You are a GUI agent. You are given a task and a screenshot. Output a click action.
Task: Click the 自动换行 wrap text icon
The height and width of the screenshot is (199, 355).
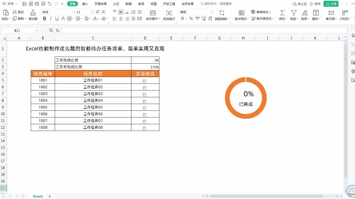pos(169,15)
